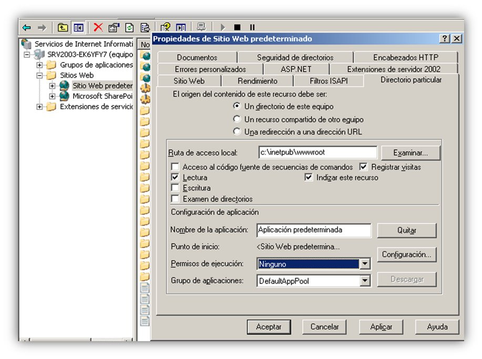The width and height of the screenshot is (482, 359).
Task: Click the SRV2003-EK6YFY7 computer icon
Action: click(39, 55)
